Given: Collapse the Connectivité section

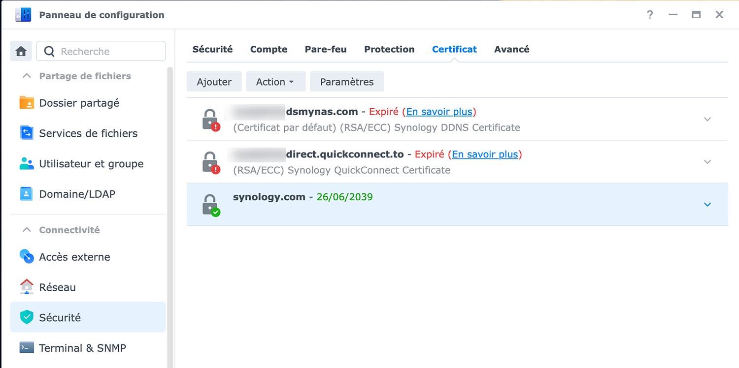Looking at the screenshot, I should click(x=27, y=230).
